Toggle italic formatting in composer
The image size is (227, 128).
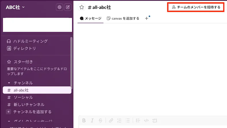point(92,120)
